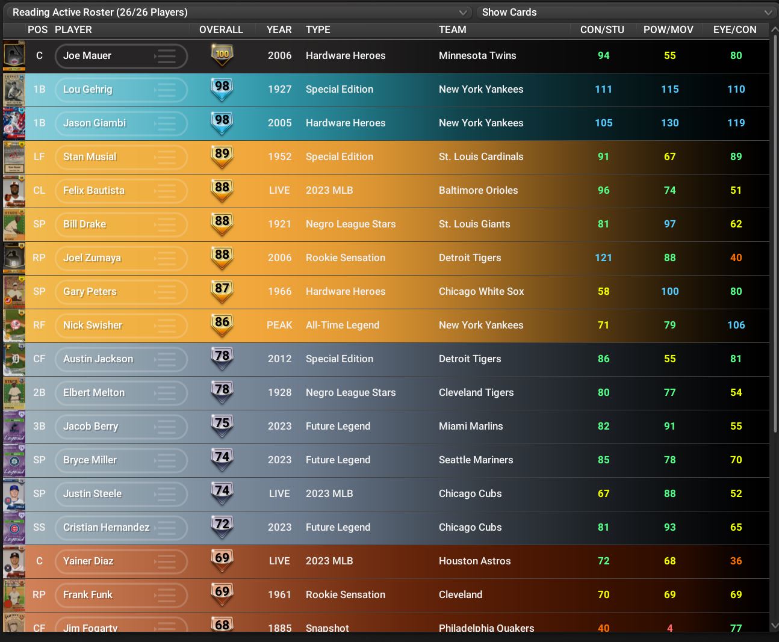Click the vertical scrollbar thumb

tap(774, 235)
